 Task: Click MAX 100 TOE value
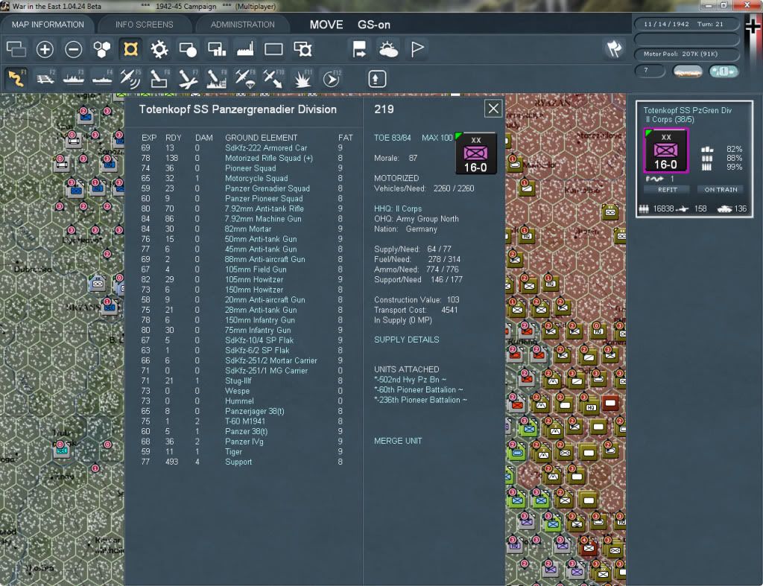[x=437, y=138]
